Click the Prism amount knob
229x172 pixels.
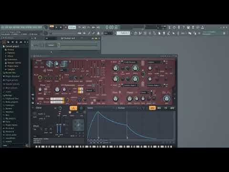(40, 90)
